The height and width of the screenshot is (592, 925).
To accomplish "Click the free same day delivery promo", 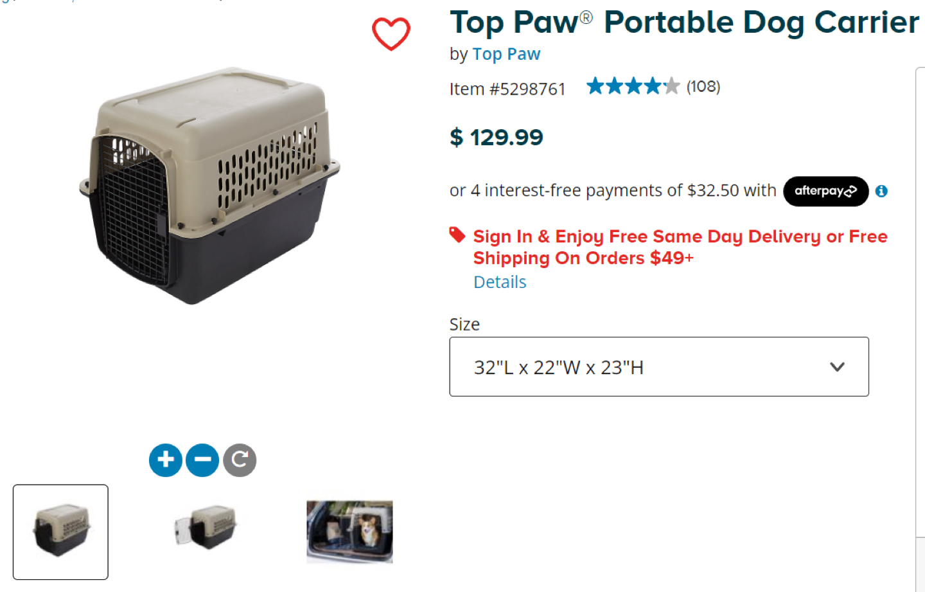I will point(680,247).
